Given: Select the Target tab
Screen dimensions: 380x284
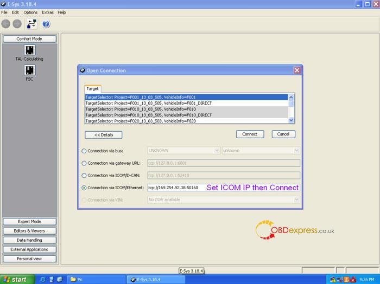Looking at the screenshot, I should click(x=93, y=89).
